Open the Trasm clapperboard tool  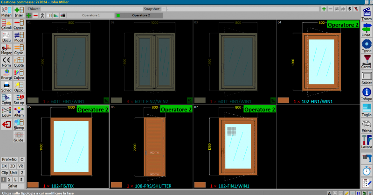[x=366, y=14]
